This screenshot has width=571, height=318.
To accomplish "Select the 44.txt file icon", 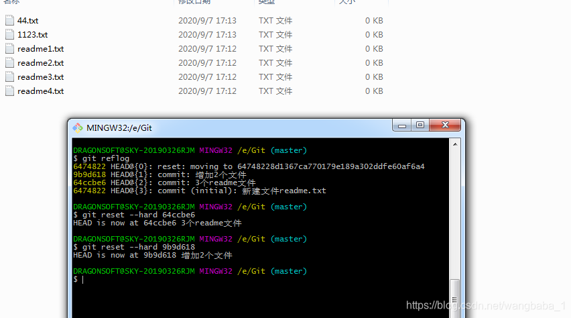I will coord(10,20).
